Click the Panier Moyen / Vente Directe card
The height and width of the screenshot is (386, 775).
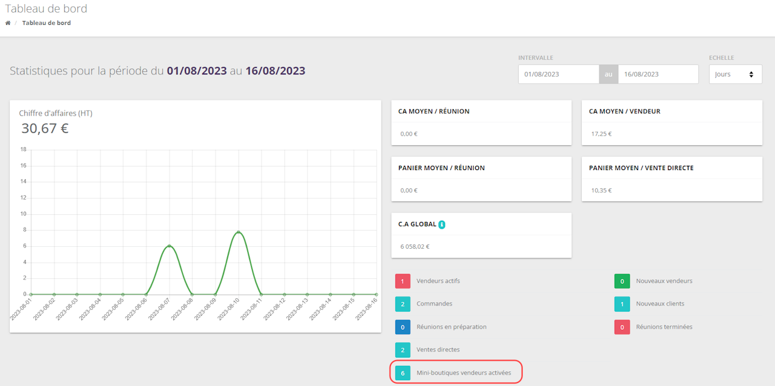click(x=671, y=179)
